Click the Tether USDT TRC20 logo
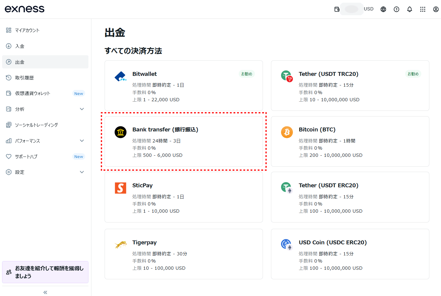 tap(287, 76)
